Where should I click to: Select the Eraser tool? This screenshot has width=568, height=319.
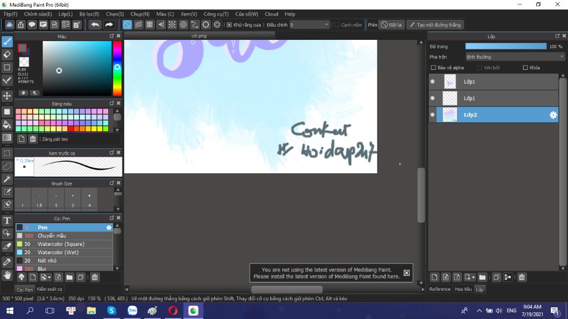click(x=7, y=55)
